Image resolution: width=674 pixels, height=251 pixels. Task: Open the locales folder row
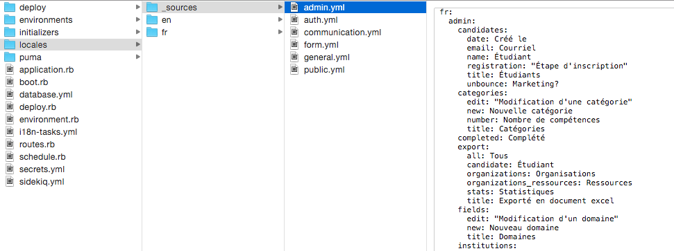tap(71, 44)
